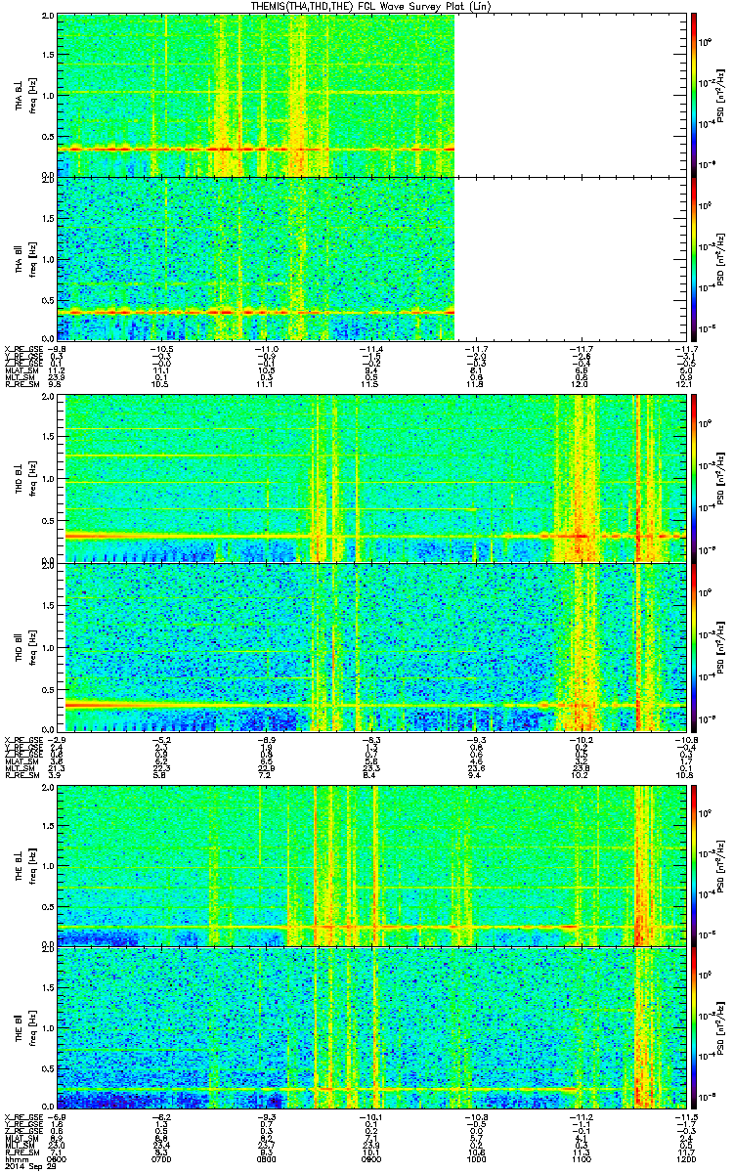This screenshot has width=733, height=1173.
Task: Click the -5.2 X_RE_GSE value under THD
Action: point(162,739)
